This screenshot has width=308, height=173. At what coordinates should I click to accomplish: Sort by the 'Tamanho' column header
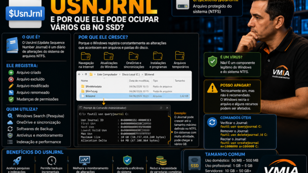[x=180, y=81]
